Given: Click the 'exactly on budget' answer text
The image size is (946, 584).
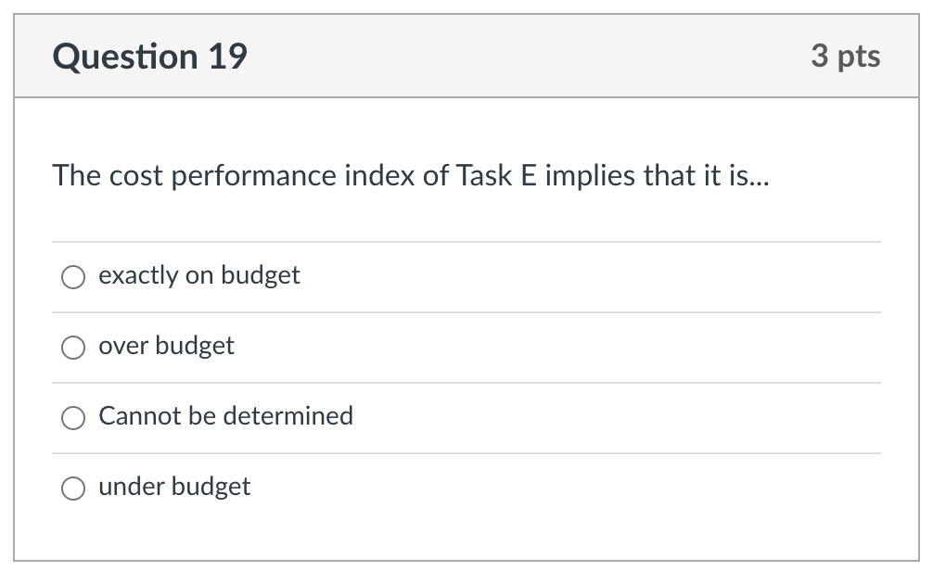Looking at the screenshot, I should point(198,274).
